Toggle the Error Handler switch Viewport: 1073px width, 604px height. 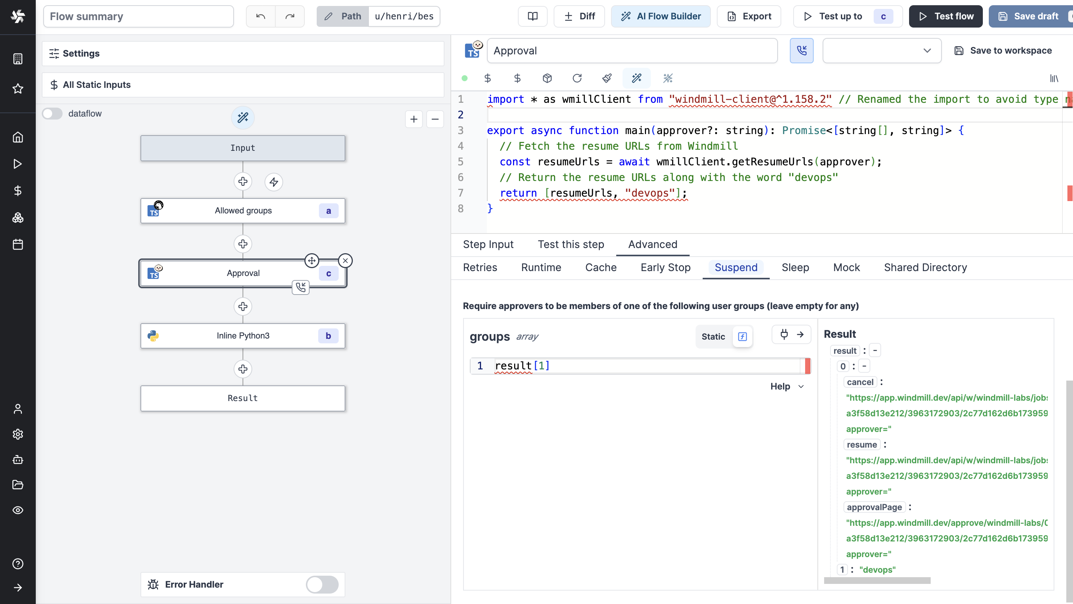point(322,584)
